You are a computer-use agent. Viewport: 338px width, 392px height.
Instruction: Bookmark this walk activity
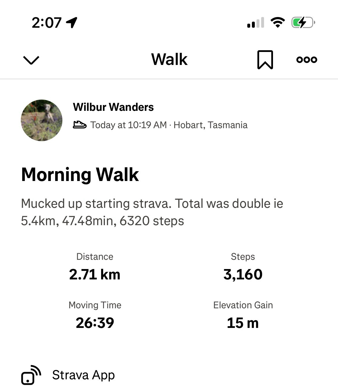pos(265,60)
